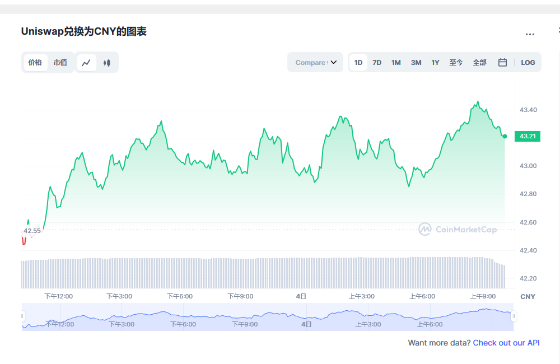Choose the 全部 all-time range
The height and width of the screenshot is (364, 560).
[480, 63]
